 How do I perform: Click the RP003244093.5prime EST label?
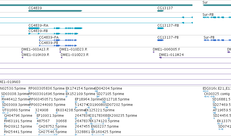click(x=48, y=105)
